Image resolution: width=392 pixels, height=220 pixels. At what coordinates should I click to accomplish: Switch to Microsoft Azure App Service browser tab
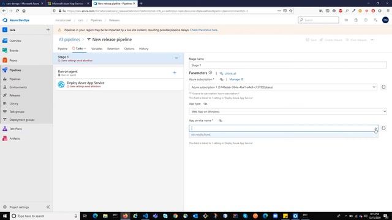(68, 4)
